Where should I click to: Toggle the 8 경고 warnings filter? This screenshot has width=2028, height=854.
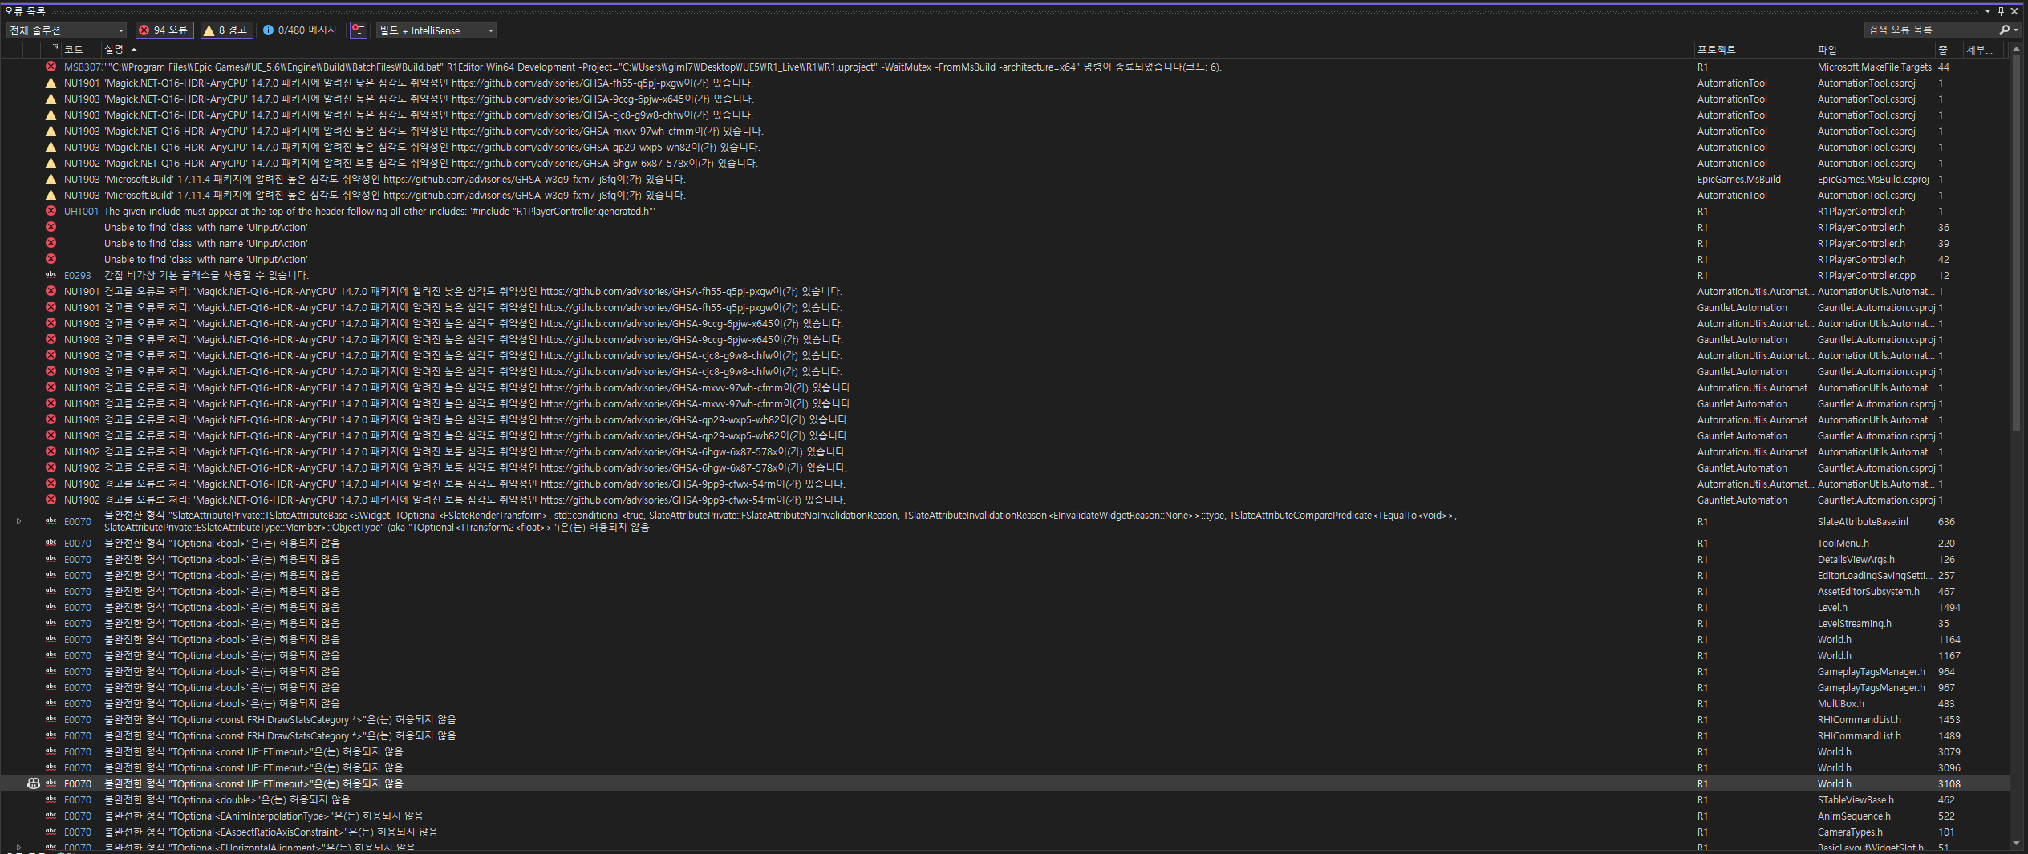click(227, 30)
